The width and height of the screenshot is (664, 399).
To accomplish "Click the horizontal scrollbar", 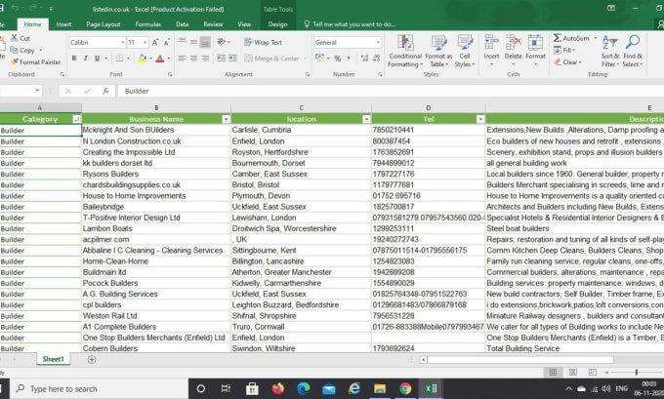I will [x=520, y=360].
